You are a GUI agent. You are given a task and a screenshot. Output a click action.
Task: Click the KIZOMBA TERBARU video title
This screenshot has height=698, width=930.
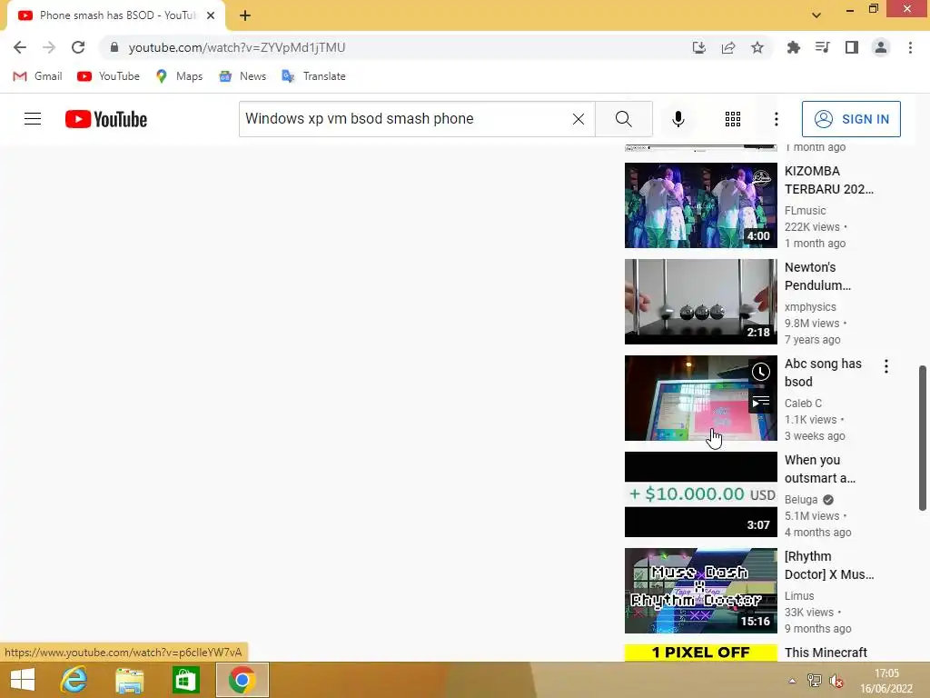[828, 180]
